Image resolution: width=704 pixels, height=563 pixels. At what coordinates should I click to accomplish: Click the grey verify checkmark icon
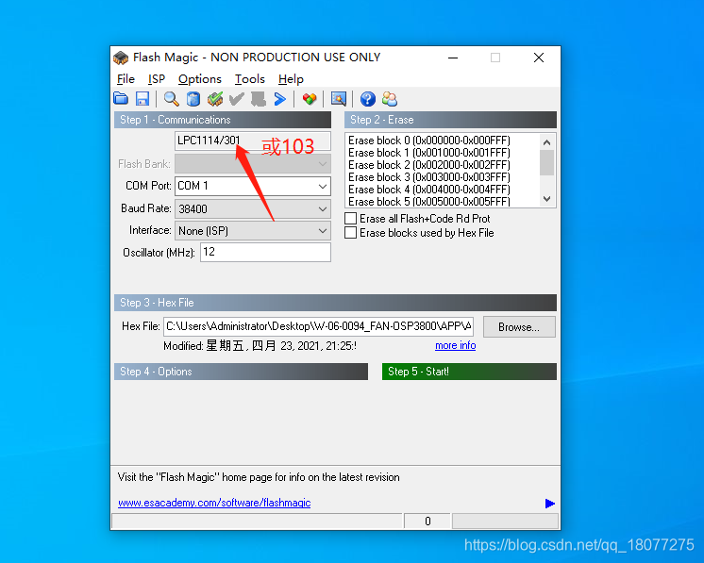click(x=237, y=99)
